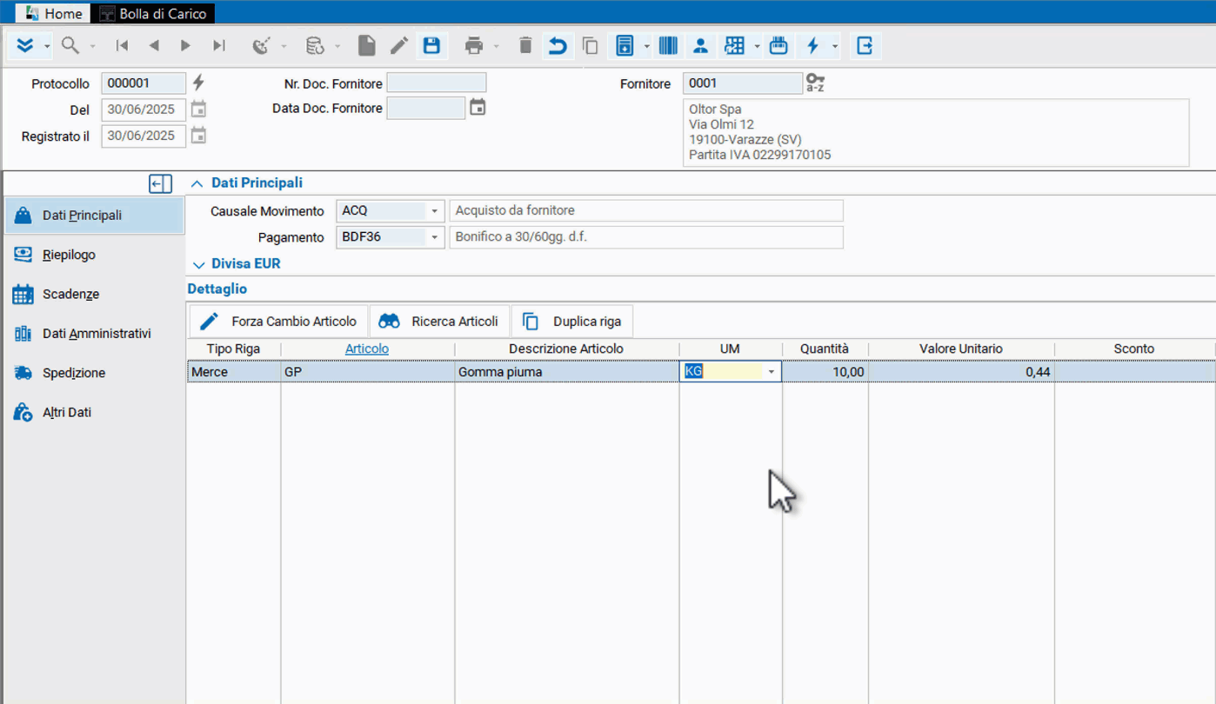Click the Quantità cell showing 10,00
Viewport: 1216px width, 704px height.
click(825, 372)
